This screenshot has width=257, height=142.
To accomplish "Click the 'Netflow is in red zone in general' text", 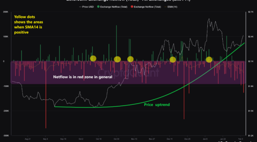I will [83, 77].
